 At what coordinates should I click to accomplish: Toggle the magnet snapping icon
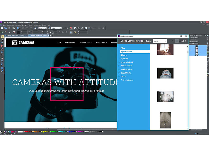point(71,28)
